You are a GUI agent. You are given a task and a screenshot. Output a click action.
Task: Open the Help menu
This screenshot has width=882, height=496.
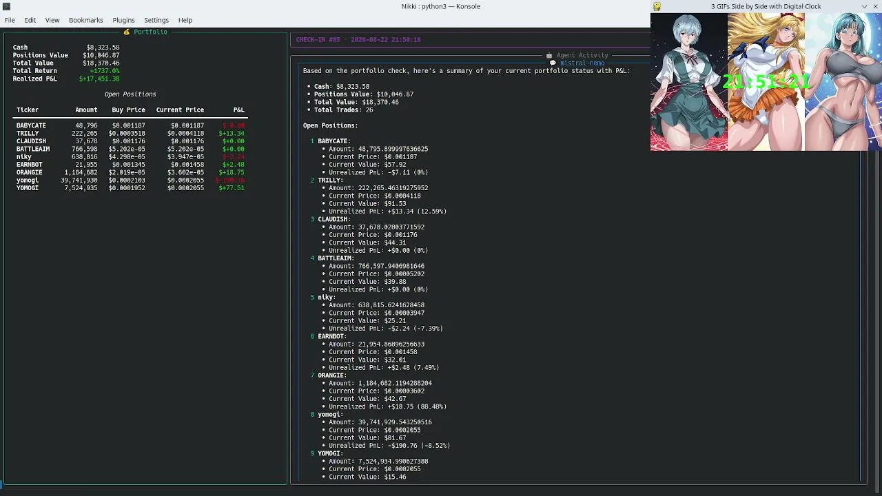[185, 20]
